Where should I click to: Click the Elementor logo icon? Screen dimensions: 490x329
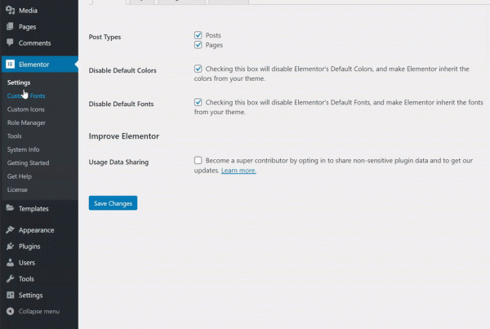point(10,64)
